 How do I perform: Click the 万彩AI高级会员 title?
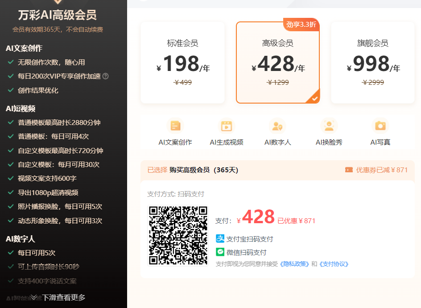coord(58,15)
